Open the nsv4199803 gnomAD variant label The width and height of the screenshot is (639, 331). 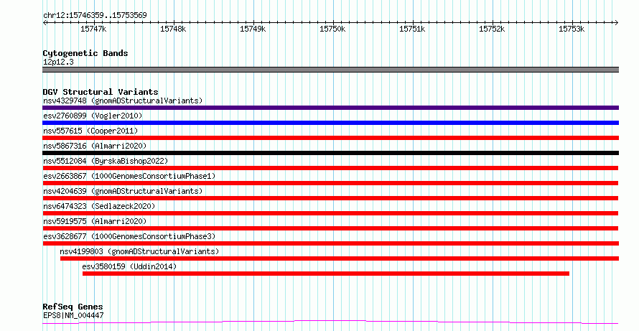point(139,251)
